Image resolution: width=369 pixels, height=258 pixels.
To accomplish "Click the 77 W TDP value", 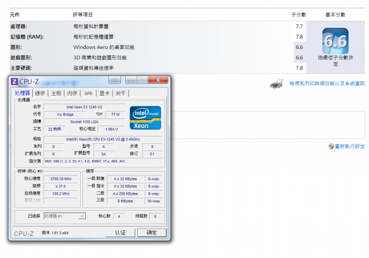I will 115,115.
